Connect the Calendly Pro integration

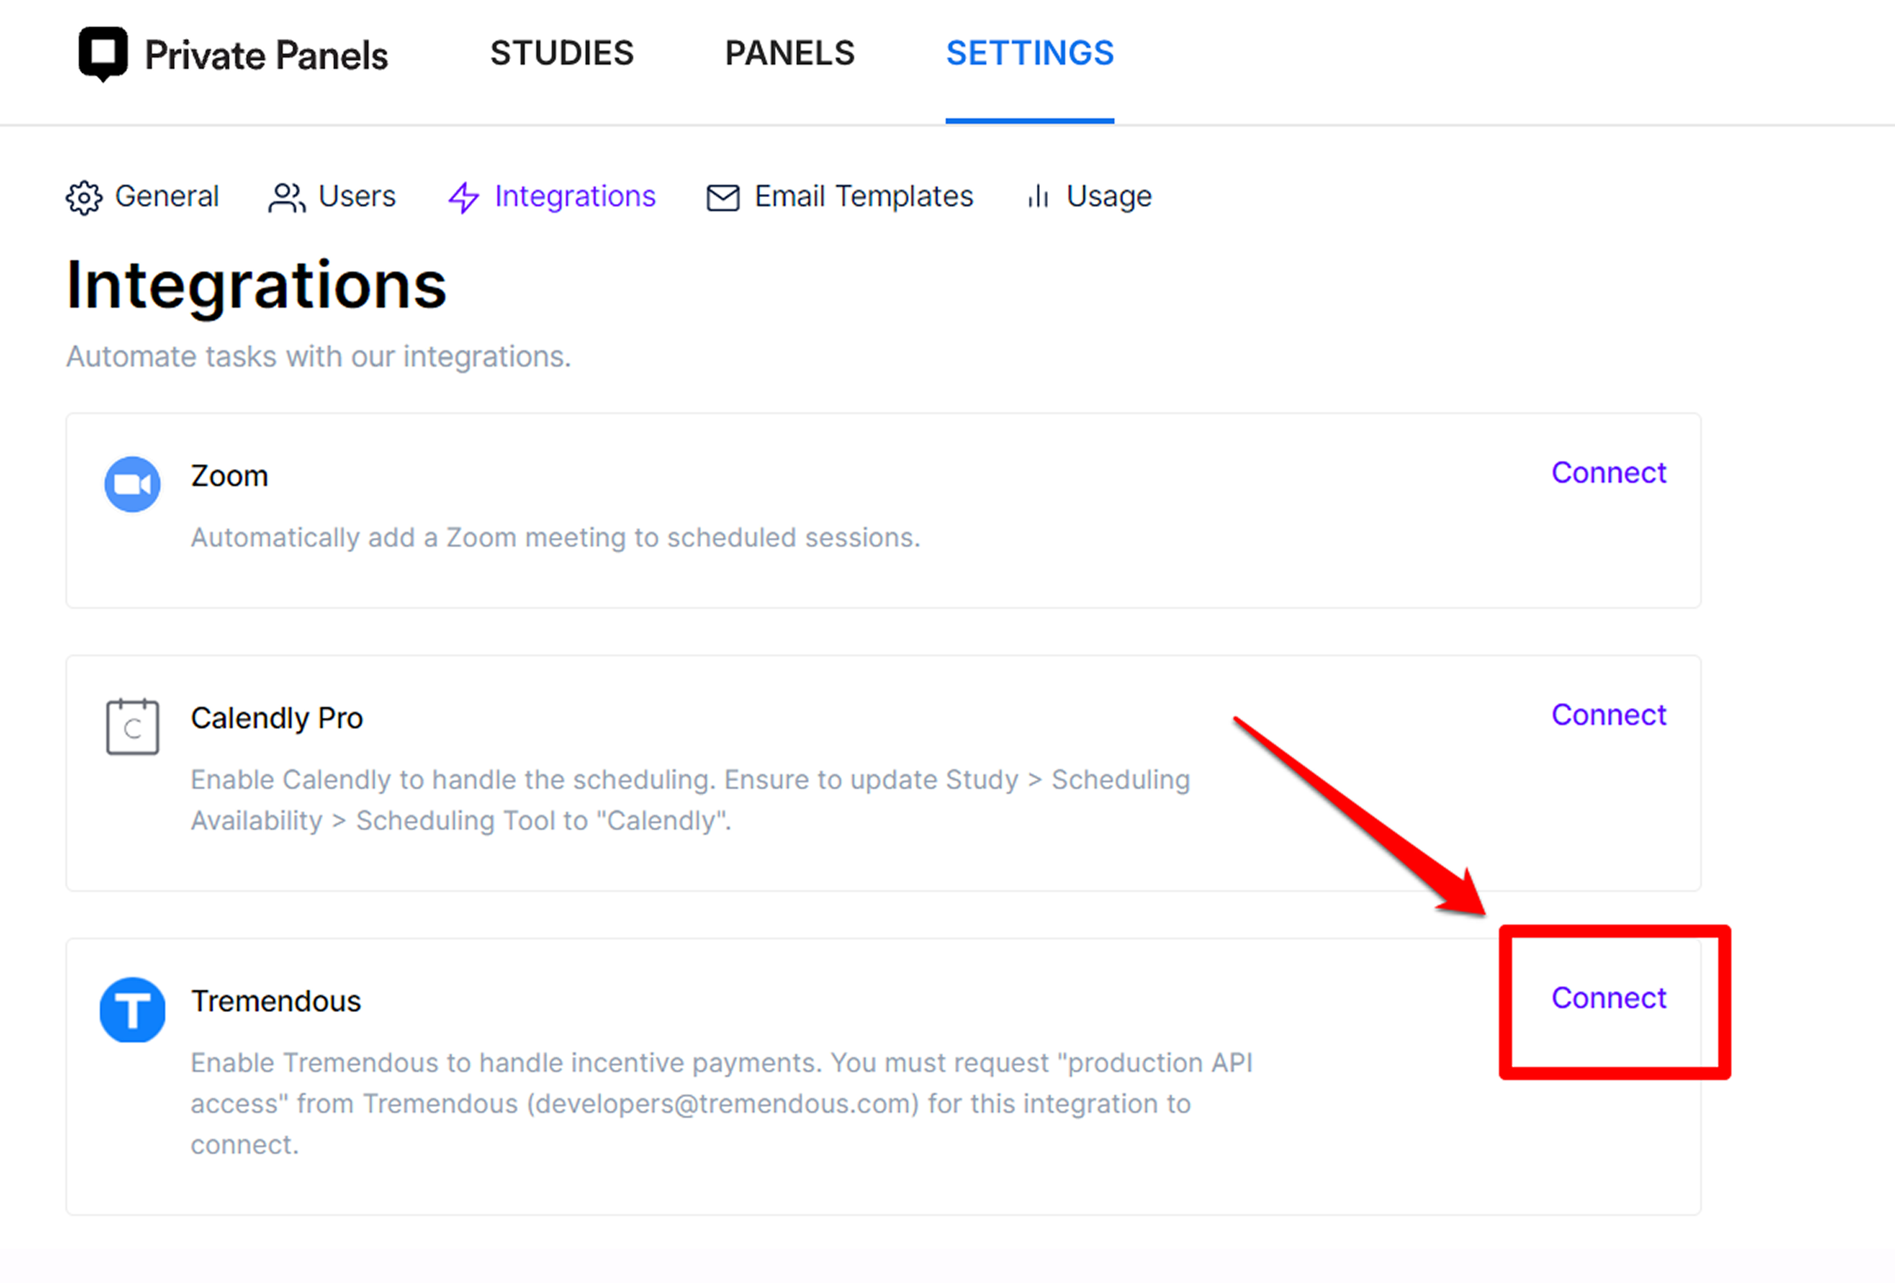(1608, 714)
